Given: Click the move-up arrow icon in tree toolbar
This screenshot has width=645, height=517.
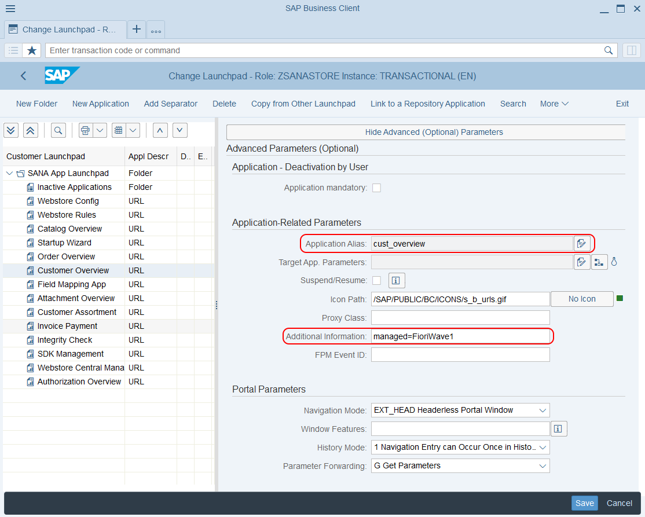Looking at the screenshot, I should 160,130.
